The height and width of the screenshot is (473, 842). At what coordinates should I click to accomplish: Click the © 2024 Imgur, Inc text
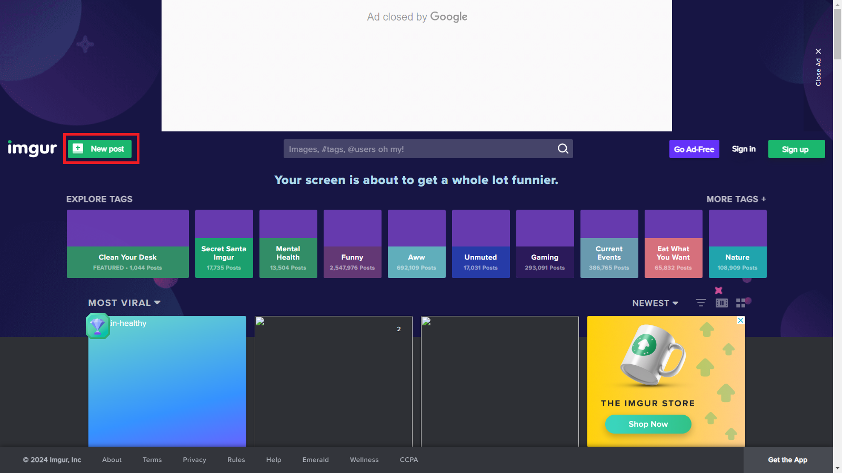[x=52, y=460]
